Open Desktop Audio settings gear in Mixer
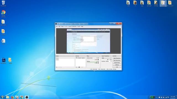This screenshot has width=177, height=99. coord(98,60)
